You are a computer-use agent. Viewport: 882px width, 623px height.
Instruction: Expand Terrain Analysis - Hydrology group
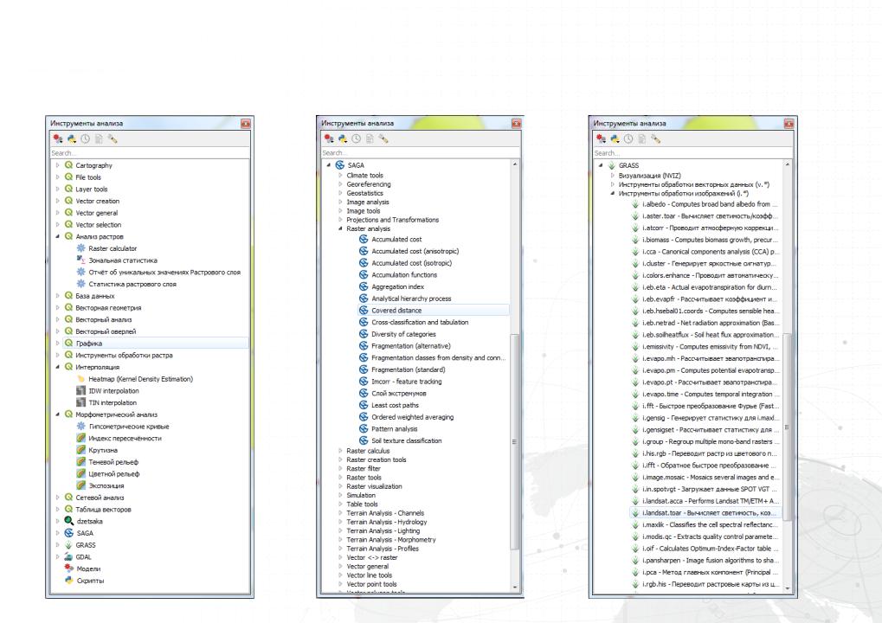pyautogui.click(x=340, y=522)
